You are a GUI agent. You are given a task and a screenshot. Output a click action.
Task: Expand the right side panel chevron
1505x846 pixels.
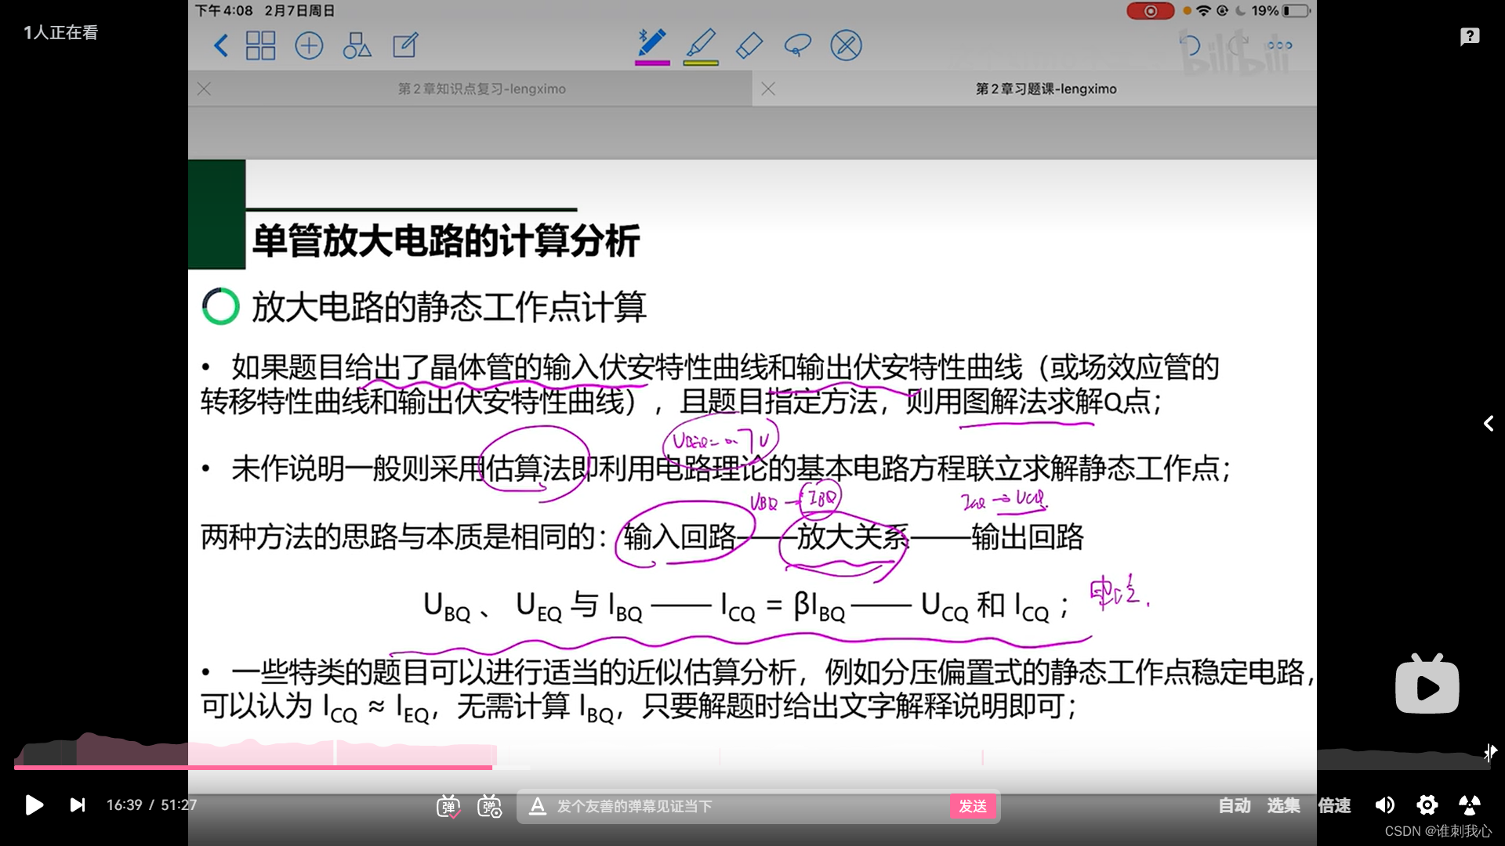(1488, 424)
